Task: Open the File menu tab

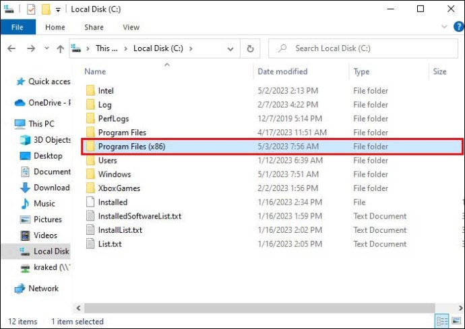Action: pyautogui.click(x=18, y=28)
